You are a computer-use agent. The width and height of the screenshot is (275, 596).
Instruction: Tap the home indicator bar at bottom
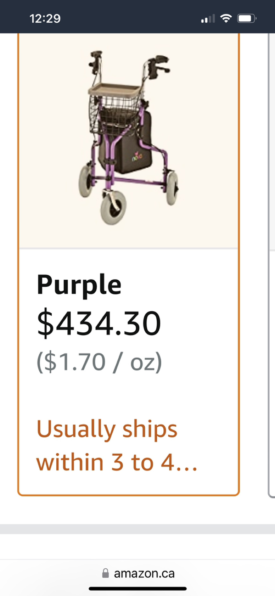tap(138, 589)
